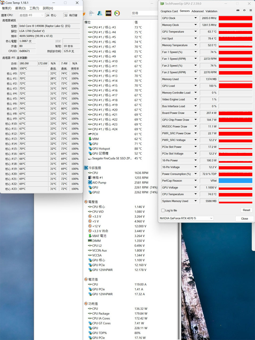The height and width of the screenshot is (340, 255).
Task: Click the GPU-Z graphics card title icon
Action: click(162, 4)
